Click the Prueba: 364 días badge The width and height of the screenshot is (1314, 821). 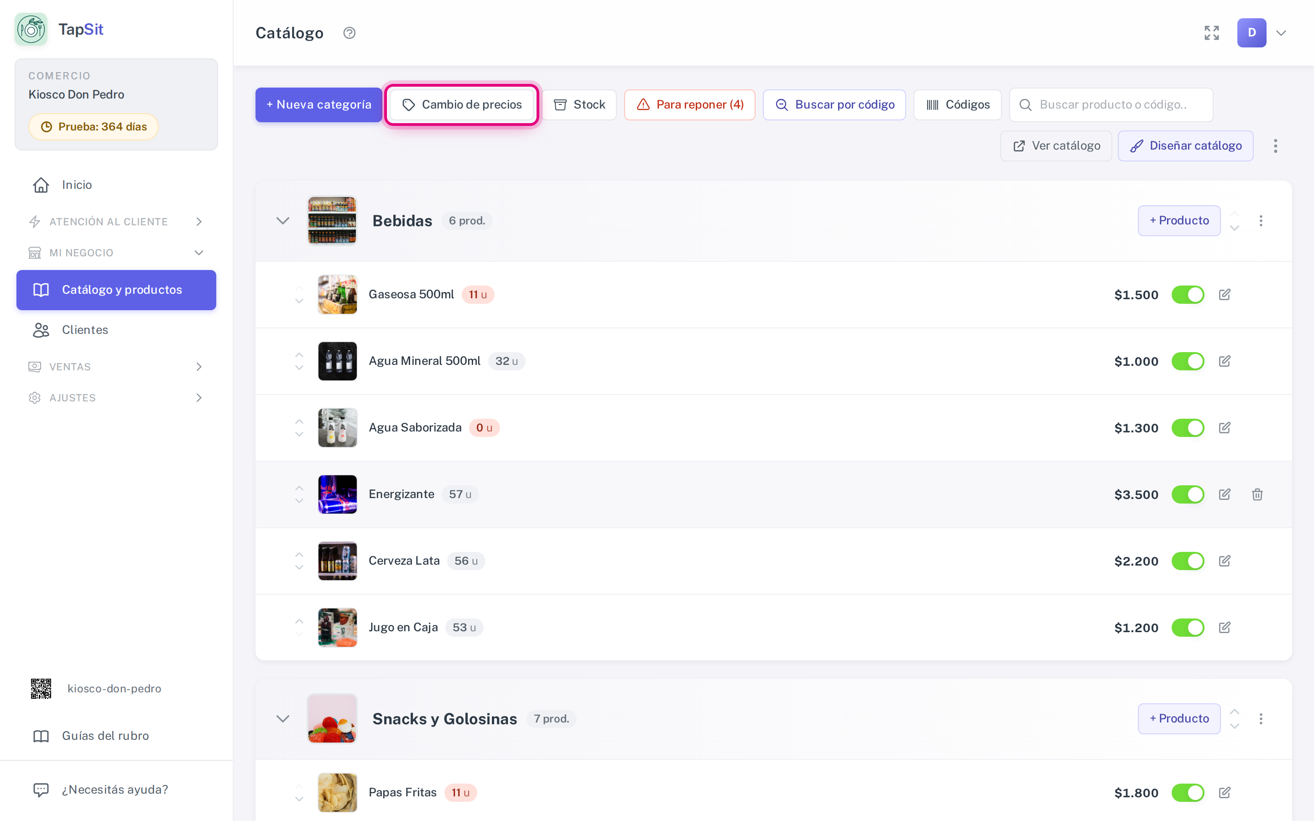coord(94,127)
